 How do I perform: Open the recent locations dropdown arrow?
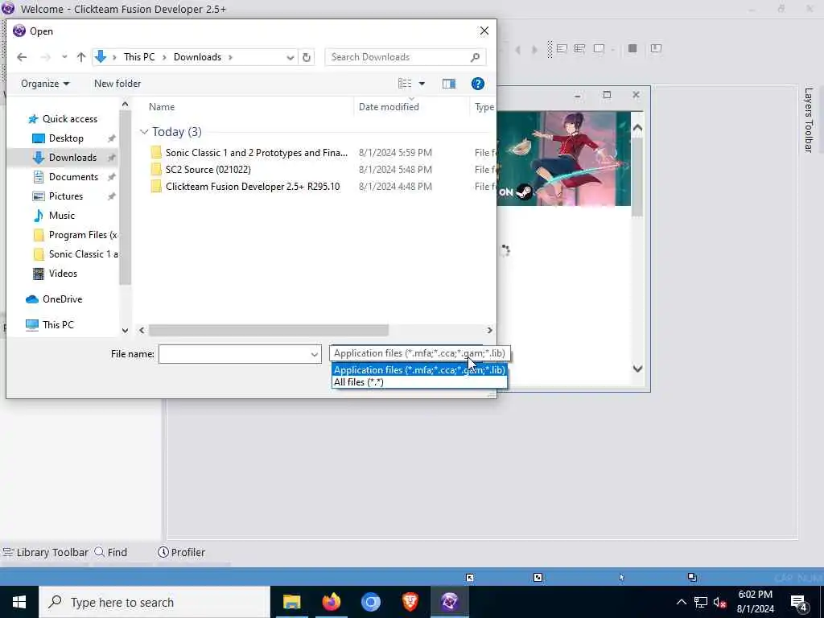pyautogui.click(x=64, y=57)
